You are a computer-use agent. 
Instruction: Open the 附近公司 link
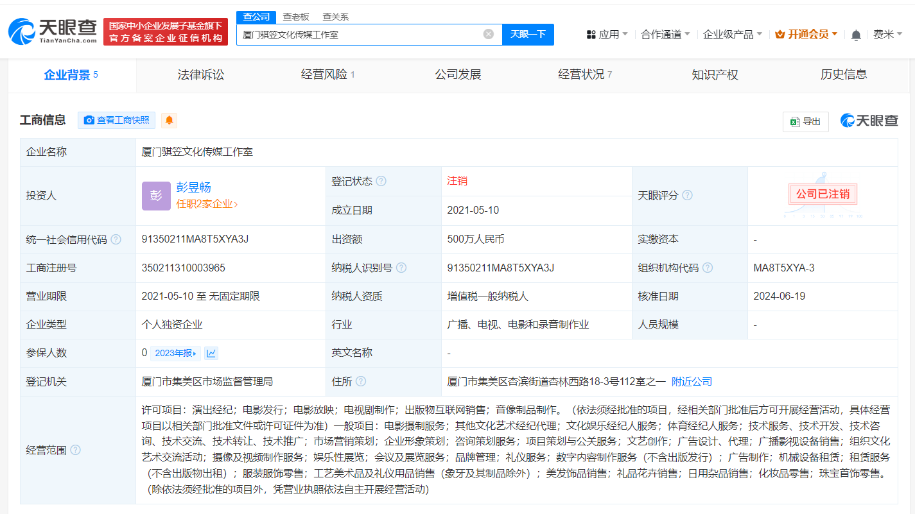click(692, 382)
